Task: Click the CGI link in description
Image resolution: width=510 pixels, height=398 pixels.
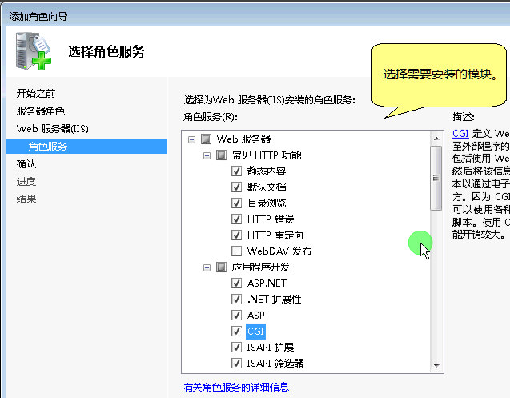Action: click(460, 134)
